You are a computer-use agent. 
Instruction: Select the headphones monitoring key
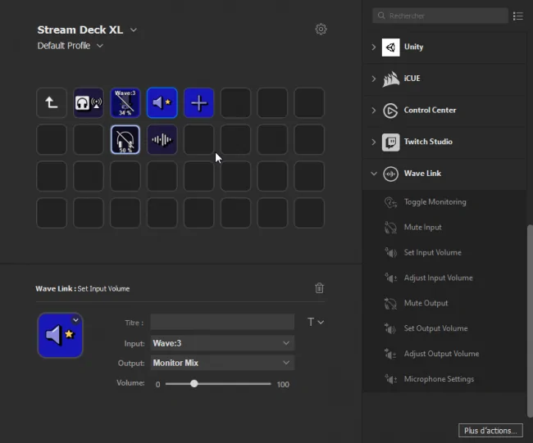click(89, 102)
